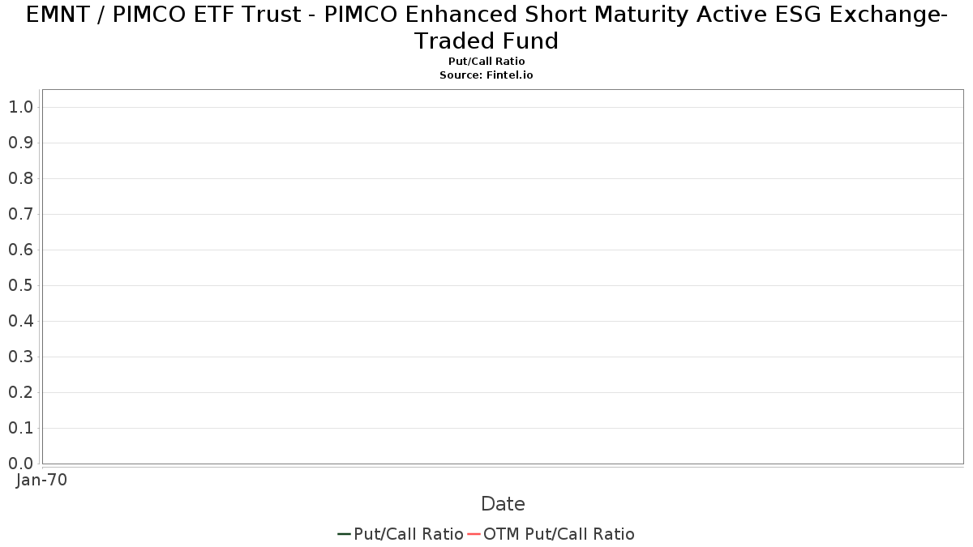The height and width of the screenshot is (547, 973).
Task: Click the 0.3 y-axis tick label
Action: (20, 357)
